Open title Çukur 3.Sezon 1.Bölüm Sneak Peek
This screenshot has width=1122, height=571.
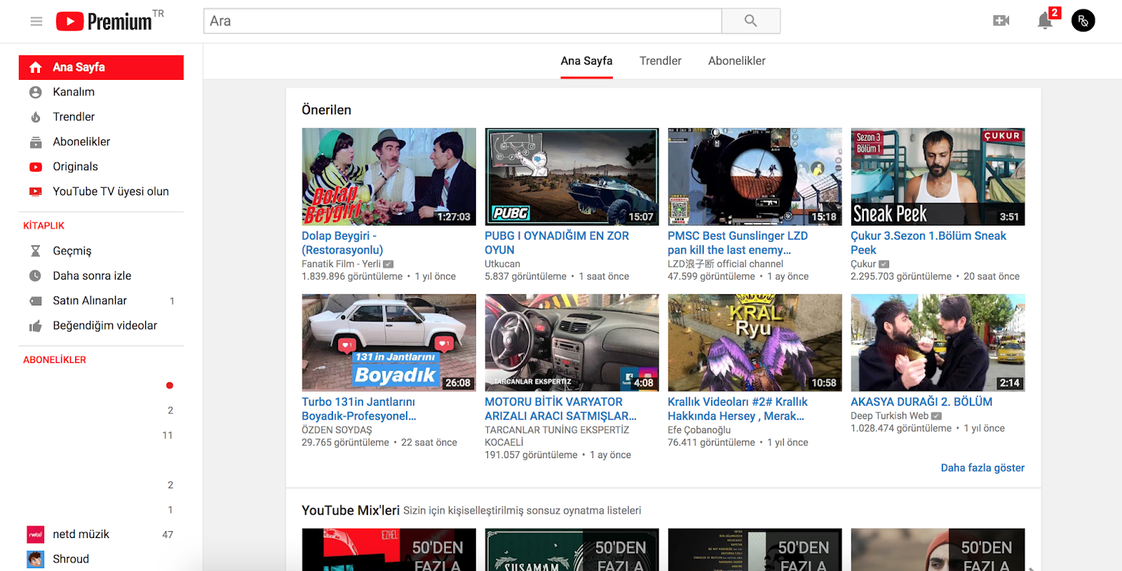[x=928, y=243]
